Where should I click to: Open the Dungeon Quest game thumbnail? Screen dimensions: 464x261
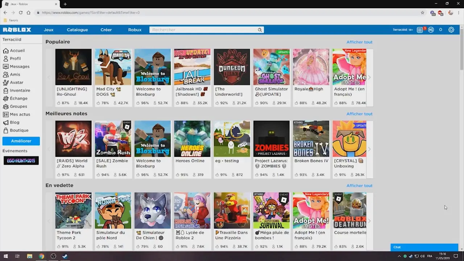[x=232, y=67]
